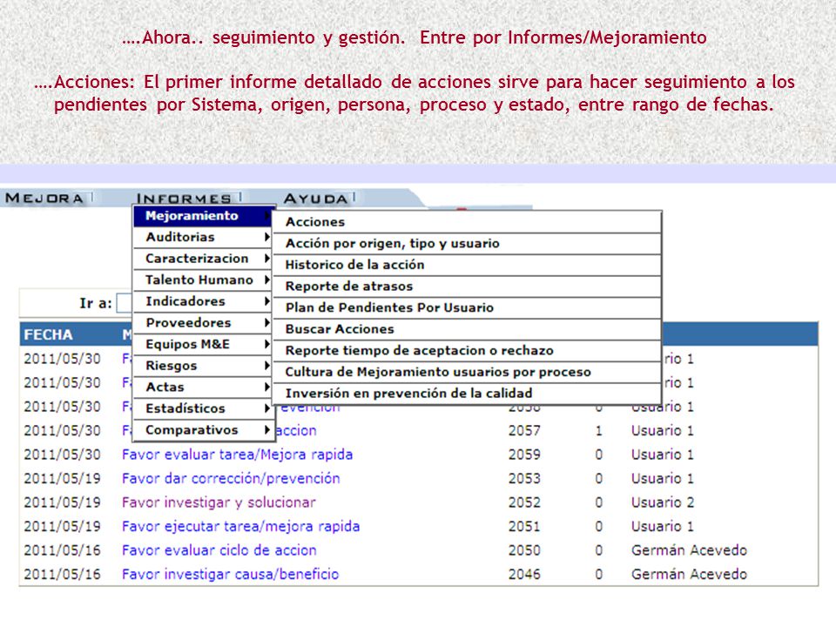Click ID 2053 in the table
The height and width of the screenshot is (627, 836).
524,478
